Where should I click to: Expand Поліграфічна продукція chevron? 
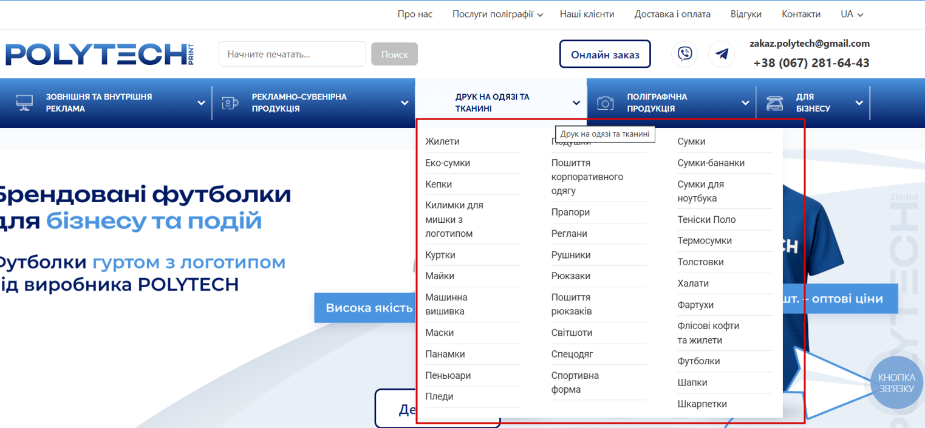pos(746,103)
